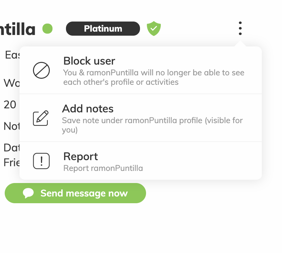Click the partially hidden 'Frie' profile text

12,162
